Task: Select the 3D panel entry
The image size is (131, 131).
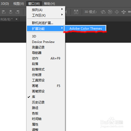Action: pos(46,36)
